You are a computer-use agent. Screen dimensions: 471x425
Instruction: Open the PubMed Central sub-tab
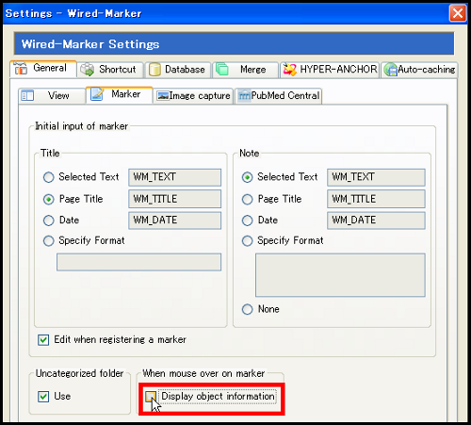click(278, 95)
